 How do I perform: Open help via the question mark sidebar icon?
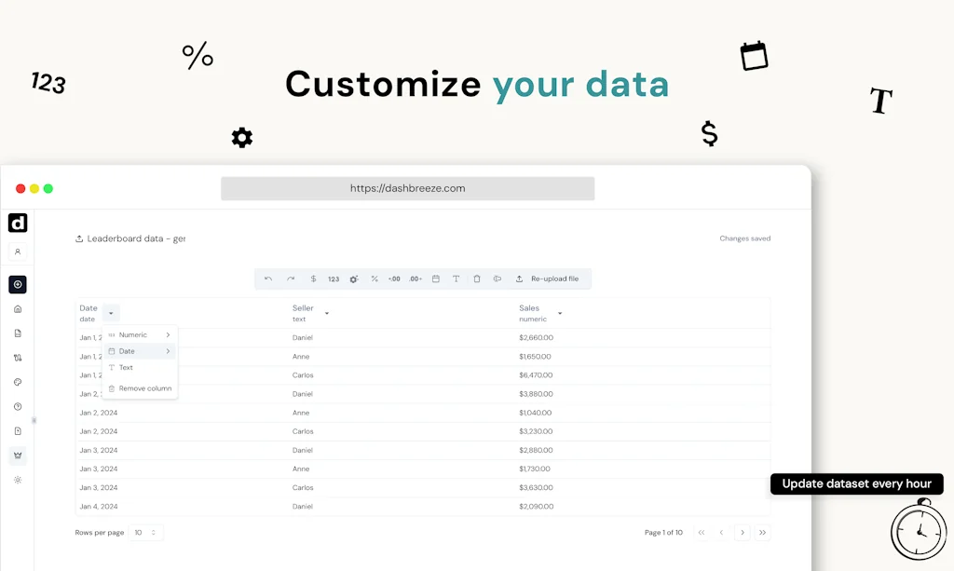click(x=18, y=406)
